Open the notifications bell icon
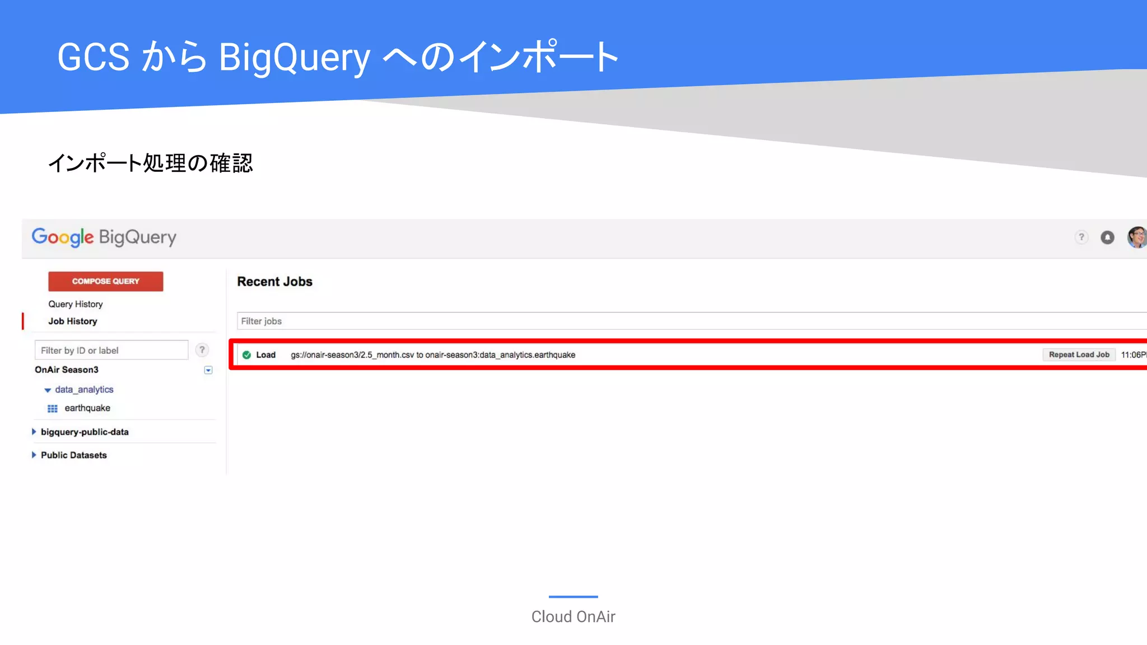This screenshot has height=645, width=1147. (x=1107, y=237)
